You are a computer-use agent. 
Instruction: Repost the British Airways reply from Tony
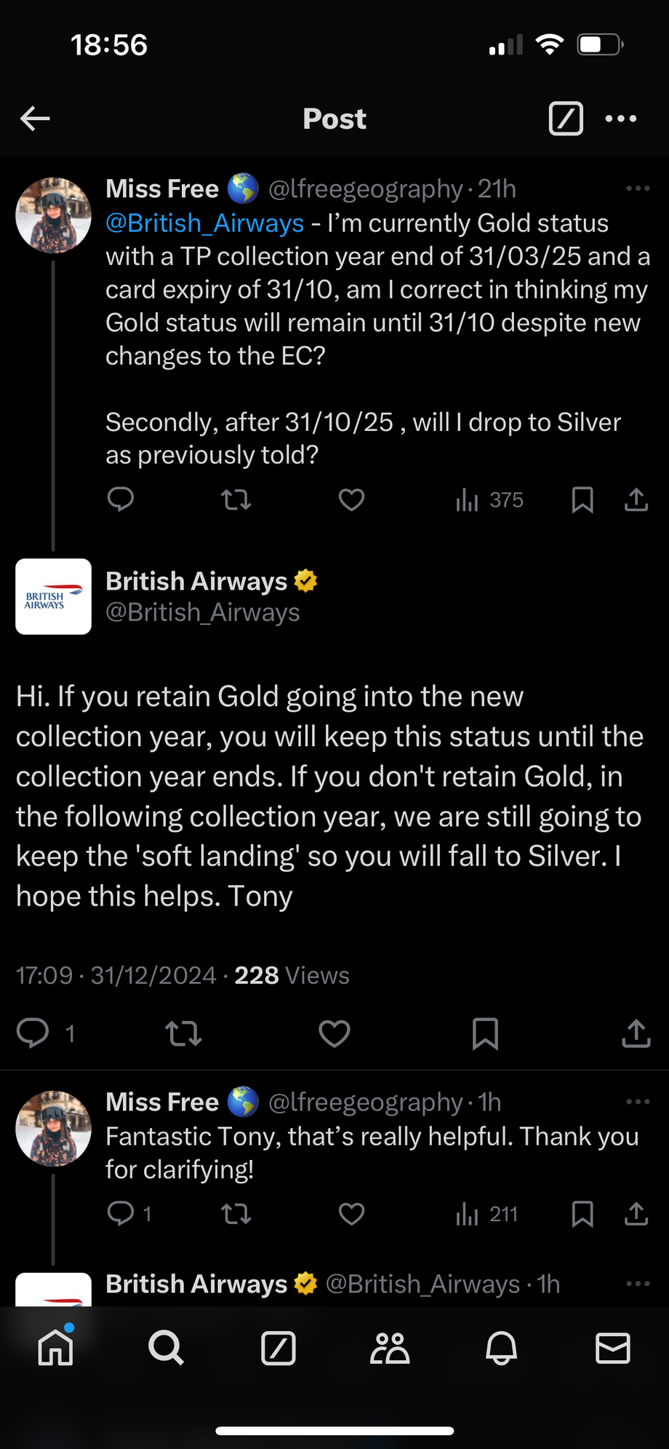(x=183, y=1033)
